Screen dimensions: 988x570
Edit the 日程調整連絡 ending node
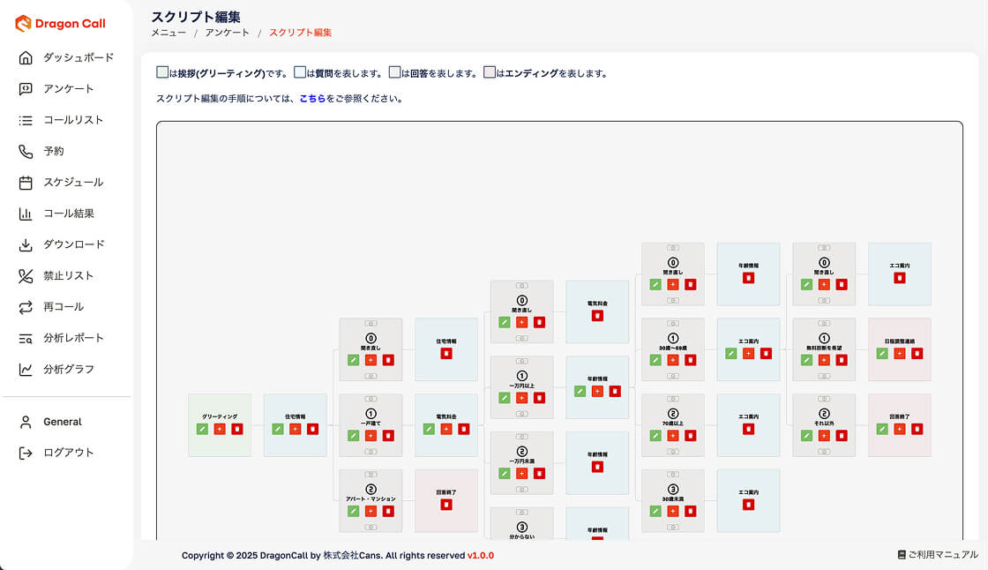(882, 353)
